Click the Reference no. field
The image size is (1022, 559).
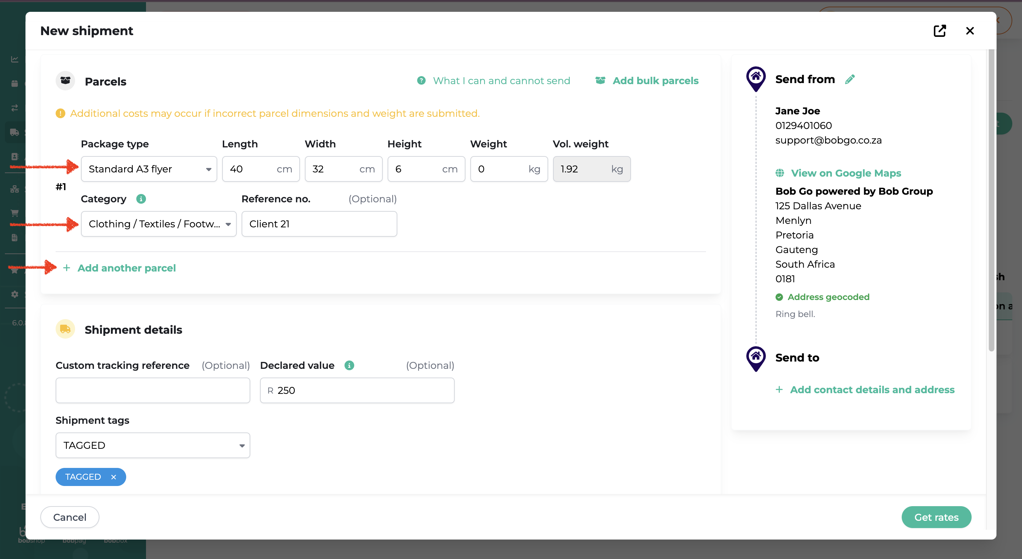[319, 224]
